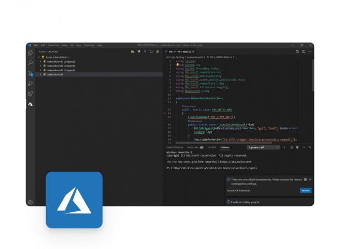
Task: Click the 0 references lens above line 13
Action: coord(189,106)
